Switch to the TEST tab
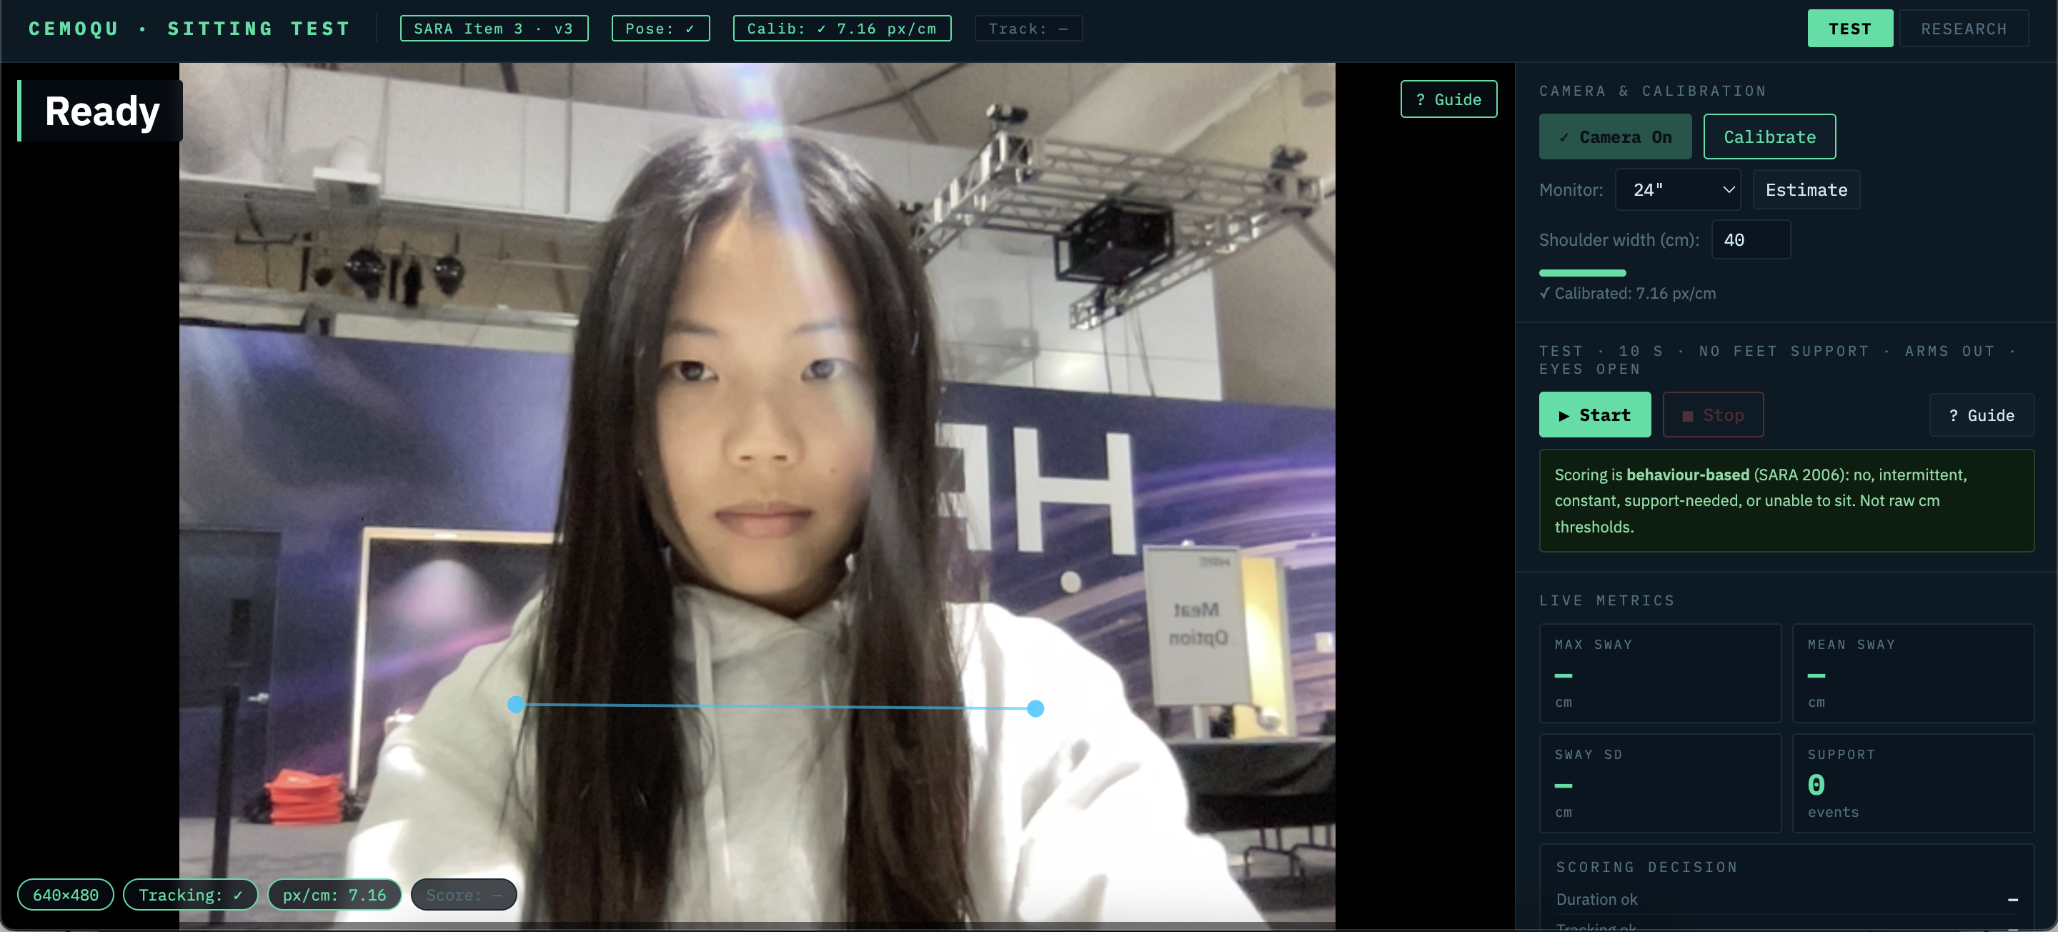Viewport: 2058px width, 932px height. 1849,29
